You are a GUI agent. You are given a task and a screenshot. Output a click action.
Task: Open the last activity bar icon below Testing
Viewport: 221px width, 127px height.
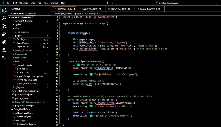point(4,58)
